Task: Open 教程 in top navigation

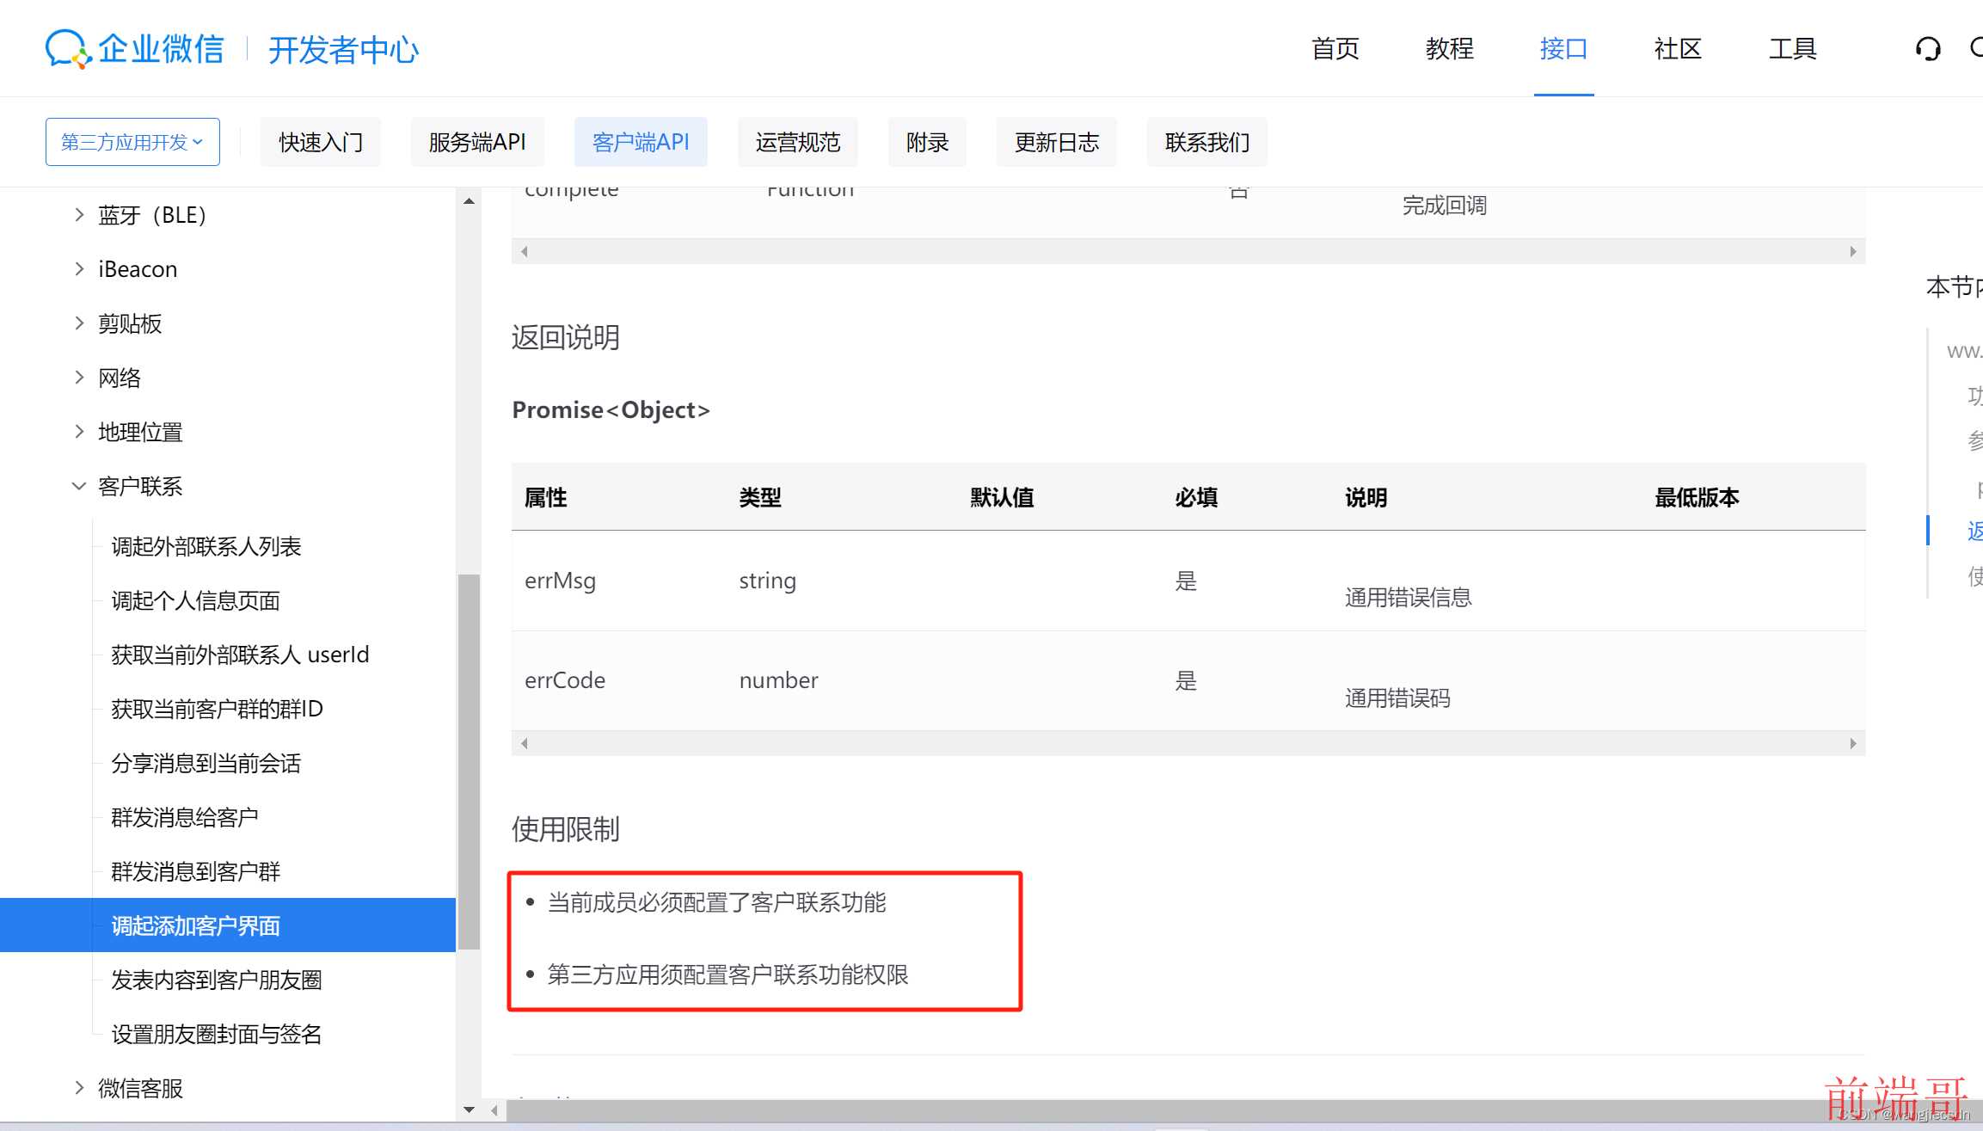Action: [1450, 49]
